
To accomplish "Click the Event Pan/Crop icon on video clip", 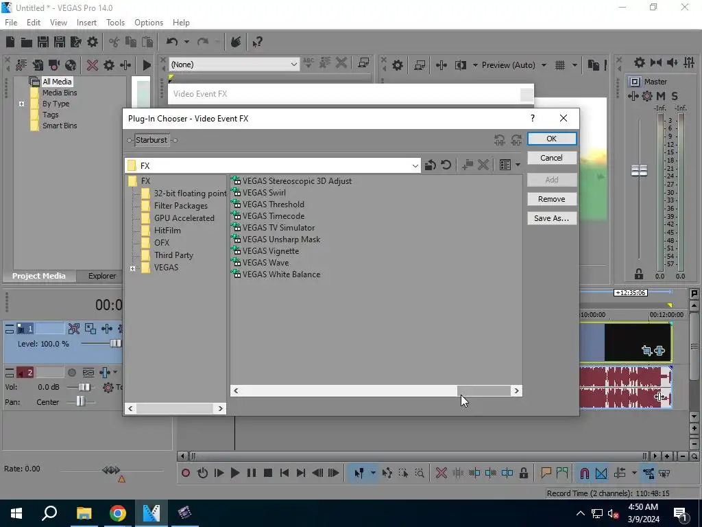I will [x=646, y=351].
